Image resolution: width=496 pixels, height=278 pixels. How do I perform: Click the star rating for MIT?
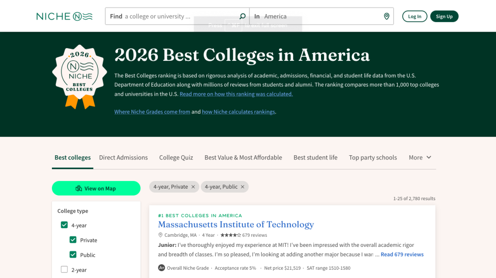[x=231, y=235]
